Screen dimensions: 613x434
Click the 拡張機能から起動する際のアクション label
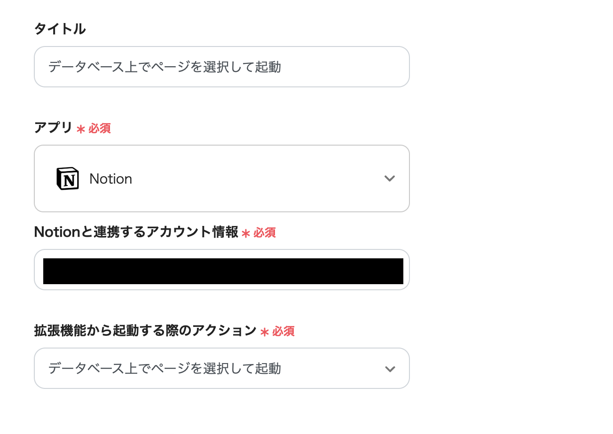pos(145,331)
